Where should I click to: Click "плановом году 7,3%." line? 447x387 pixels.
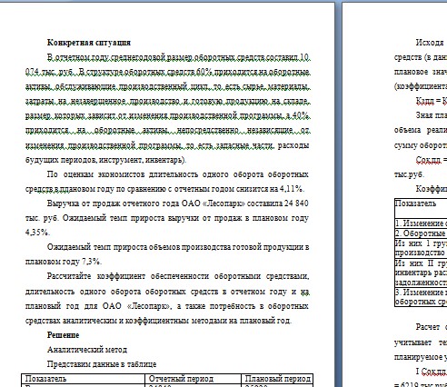(64, 262)
